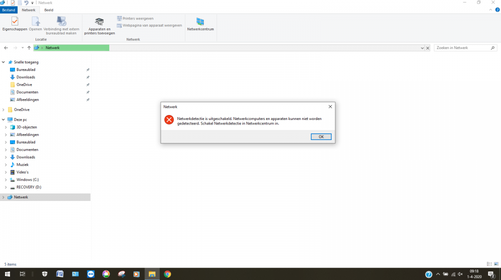Click OK in the Netwerk error dialog
This screenshot has width=501, height=280.
pos(321,136)
